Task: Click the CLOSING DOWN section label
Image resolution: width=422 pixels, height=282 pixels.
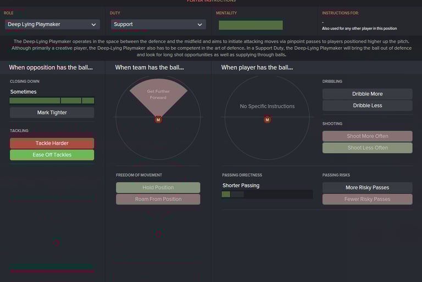Action: point(25,81)
